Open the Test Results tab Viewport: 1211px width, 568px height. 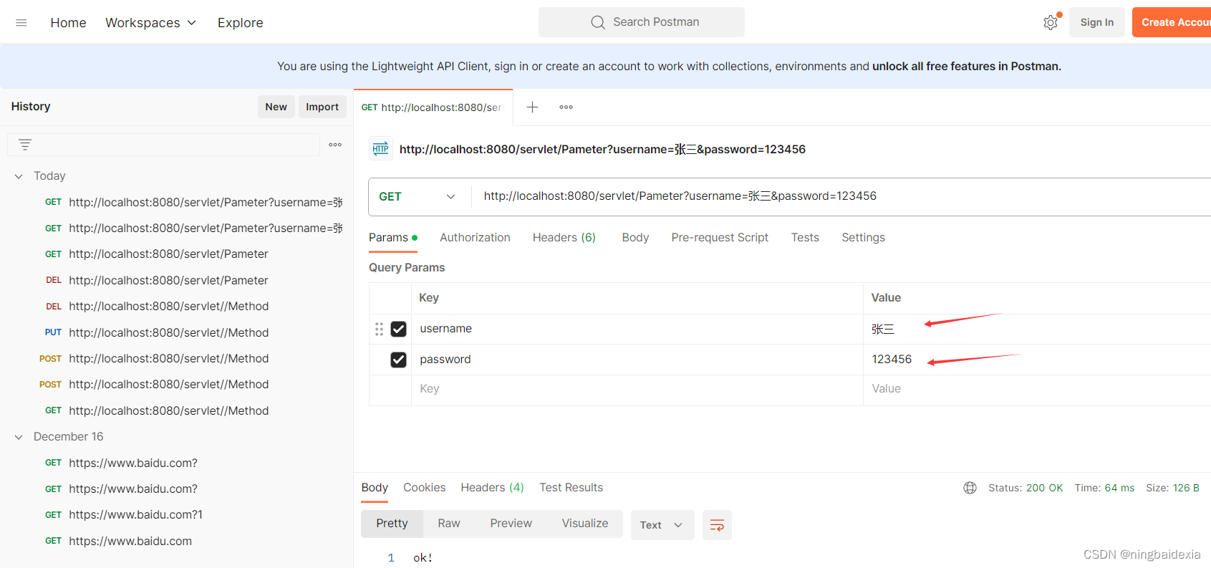pos(571,488)
